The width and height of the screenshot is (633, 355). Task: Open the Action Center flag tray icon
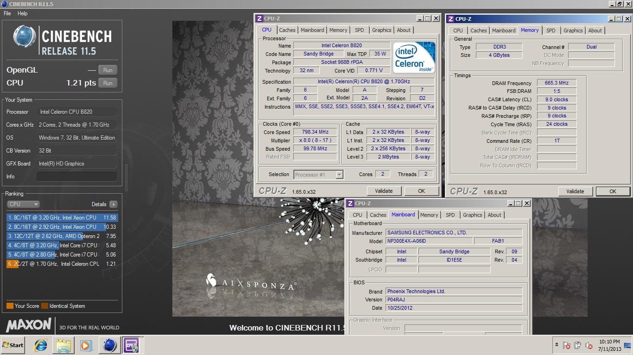[567, 345]
